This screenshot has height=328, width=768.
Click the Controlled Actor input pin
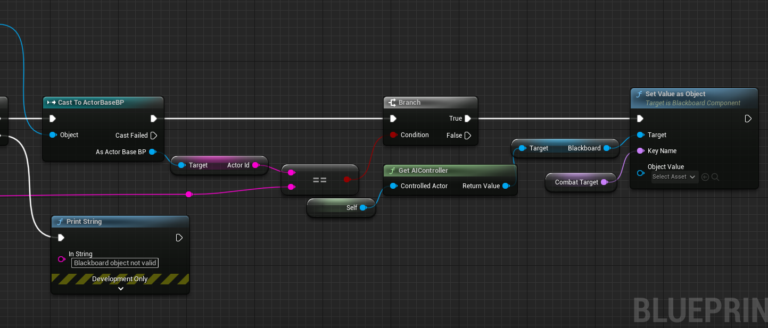click(x=393, y=186)
